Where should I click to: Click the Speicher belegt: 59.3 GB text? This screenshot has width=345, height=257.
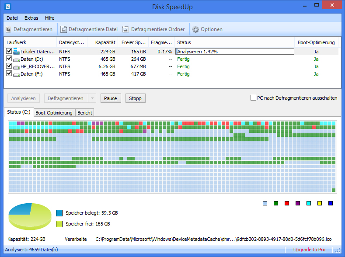[x=92, y=213]
